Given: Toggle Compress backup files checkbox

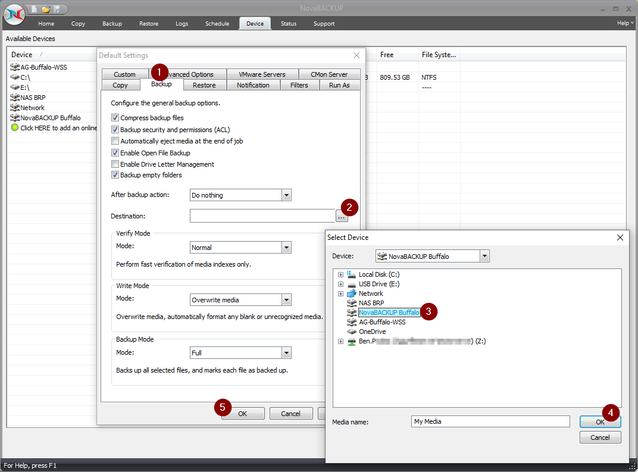Looking at the screenshot, I should (x=115, y=118).
